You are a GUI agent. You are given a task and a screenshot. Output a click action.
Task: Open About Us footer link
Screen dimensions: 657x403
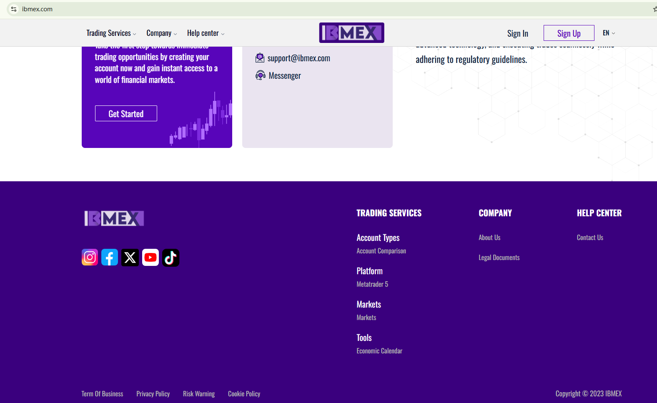489,238
